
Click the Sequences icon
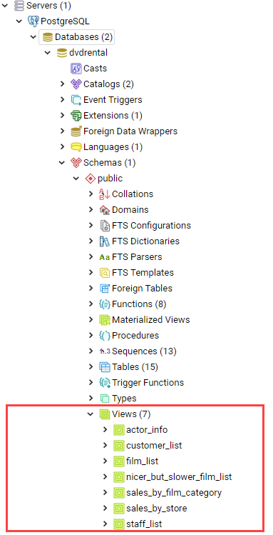[105, 351]
